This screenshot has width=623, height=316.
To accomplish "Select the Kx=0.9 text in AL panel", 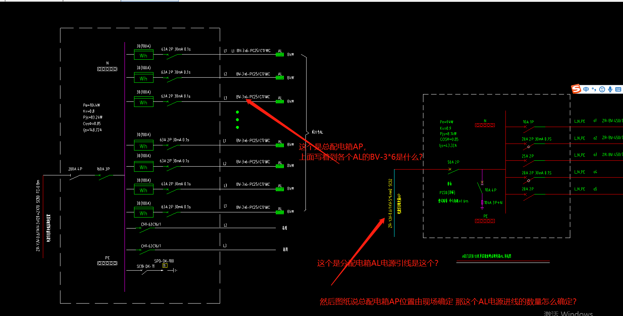I will coord(445,128).
